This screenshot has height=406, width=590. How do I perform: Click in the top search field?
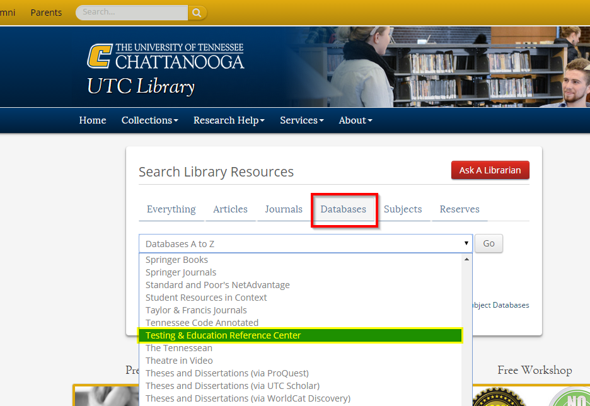(132, 13)
